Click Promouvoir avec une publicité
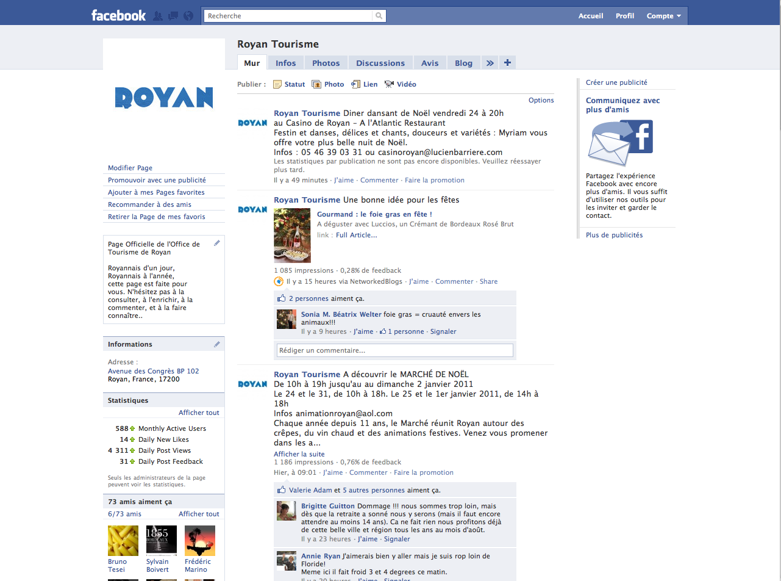 [x=157, y=180]
